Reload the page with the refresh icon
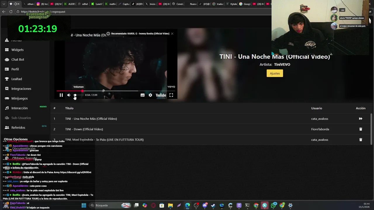Viewport: 374px width, 210px height. 11,12
